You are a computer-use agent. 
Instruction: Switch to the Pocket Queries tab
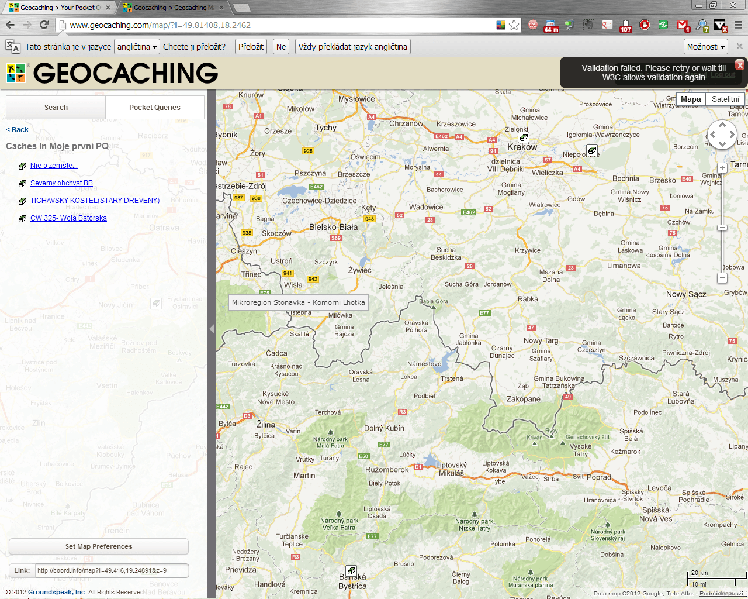(x=155, y=108)
